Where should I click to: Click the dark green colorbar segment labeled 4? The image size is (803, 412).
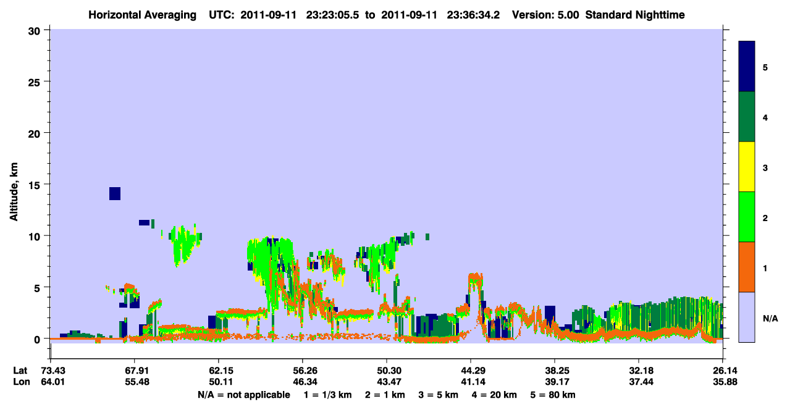(747, 117)
